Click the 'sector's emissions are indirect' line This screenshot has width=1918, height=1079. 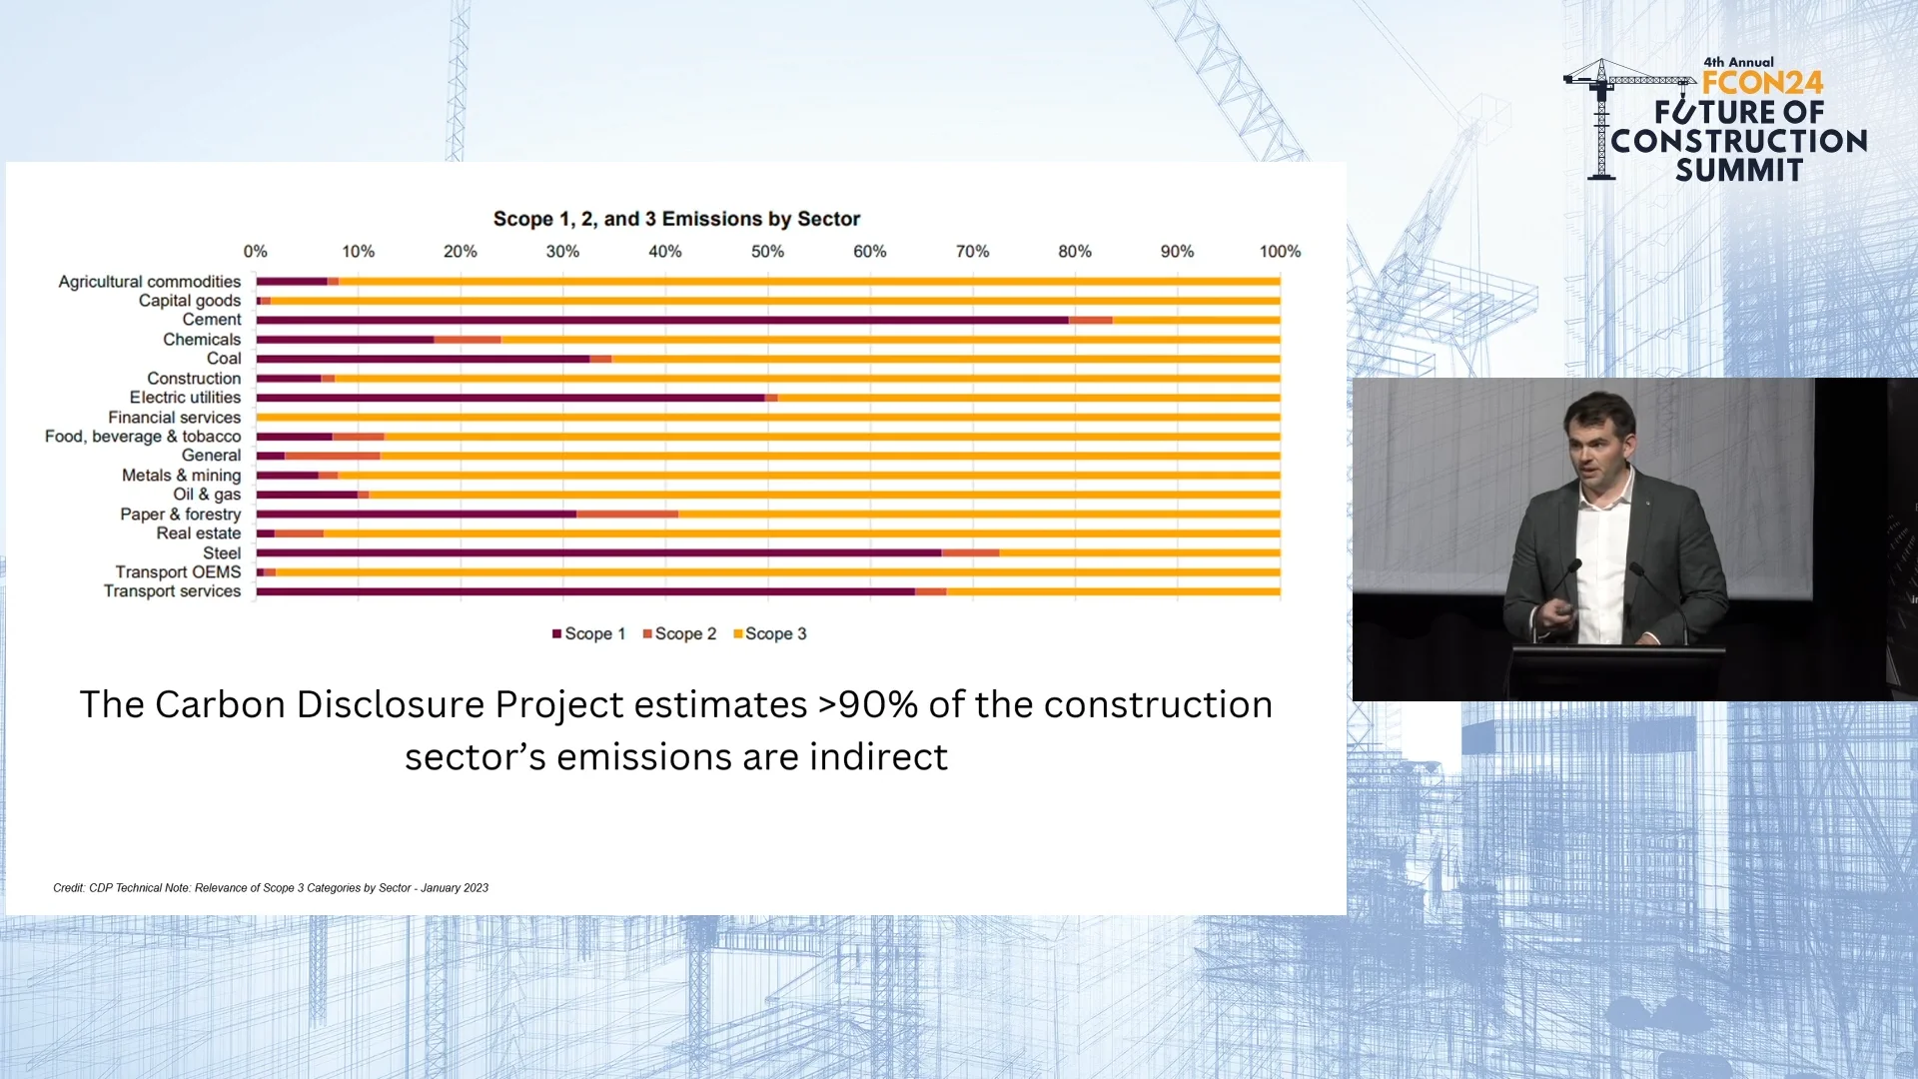pyautogui.click(x=676, y=757)
